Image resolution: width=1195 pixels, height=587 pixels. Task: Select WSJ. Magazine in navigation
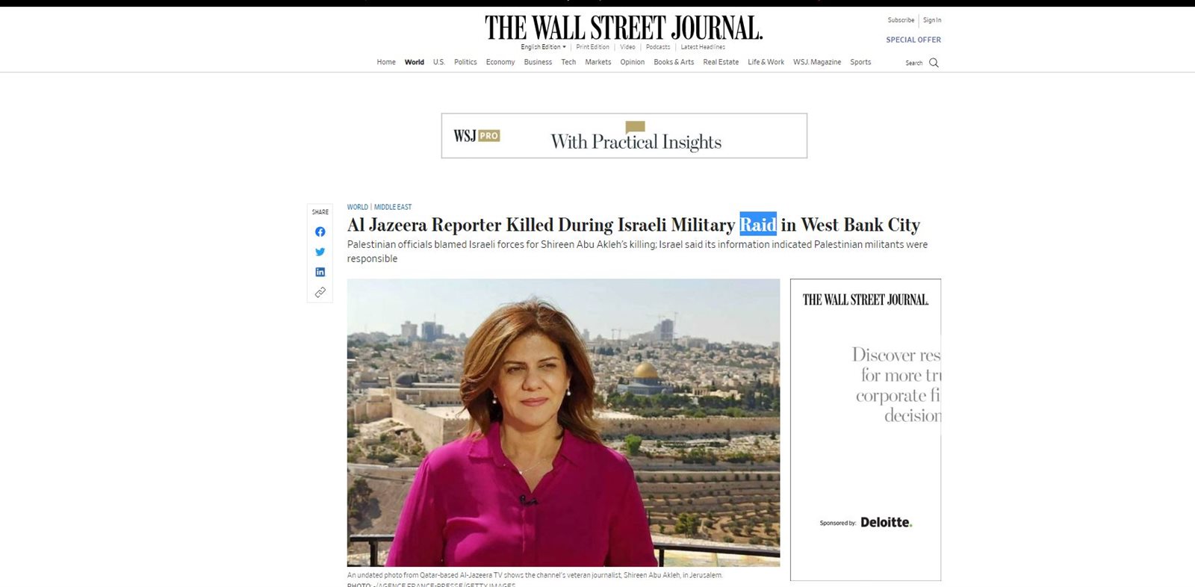tap(816, 62)
